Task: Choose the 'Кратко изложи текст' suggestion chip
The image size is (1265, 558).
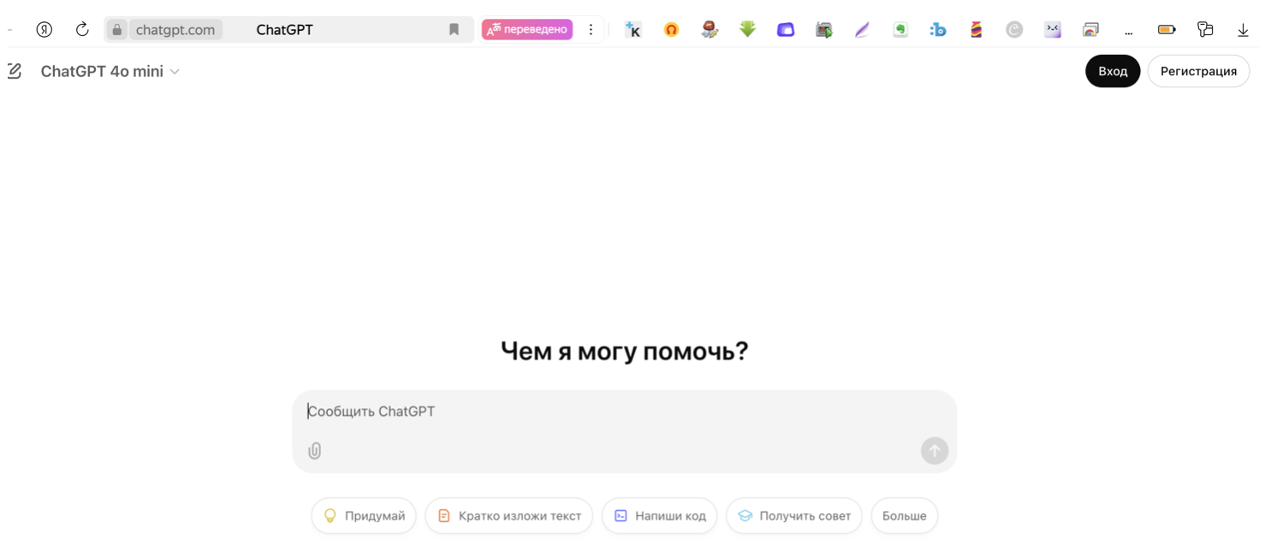Action: tap(509, 516)
